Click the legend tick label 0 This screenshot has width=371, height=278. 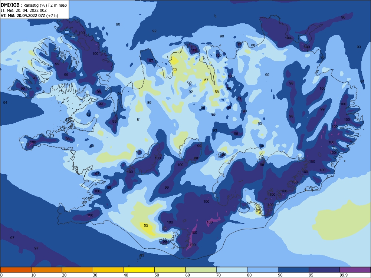1,275
